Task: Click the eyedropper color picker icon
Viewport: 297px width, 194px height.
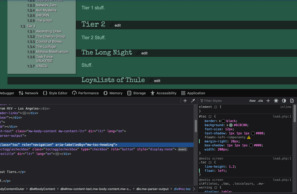Action: 193,101
